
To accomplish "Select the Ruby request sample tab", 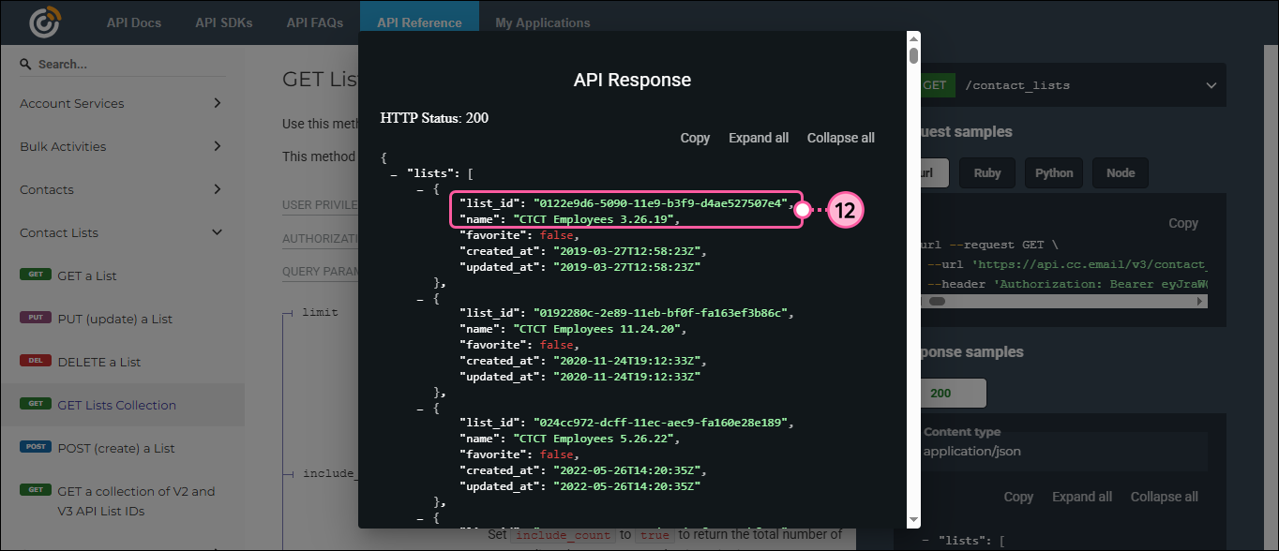I will pos(987,172).
